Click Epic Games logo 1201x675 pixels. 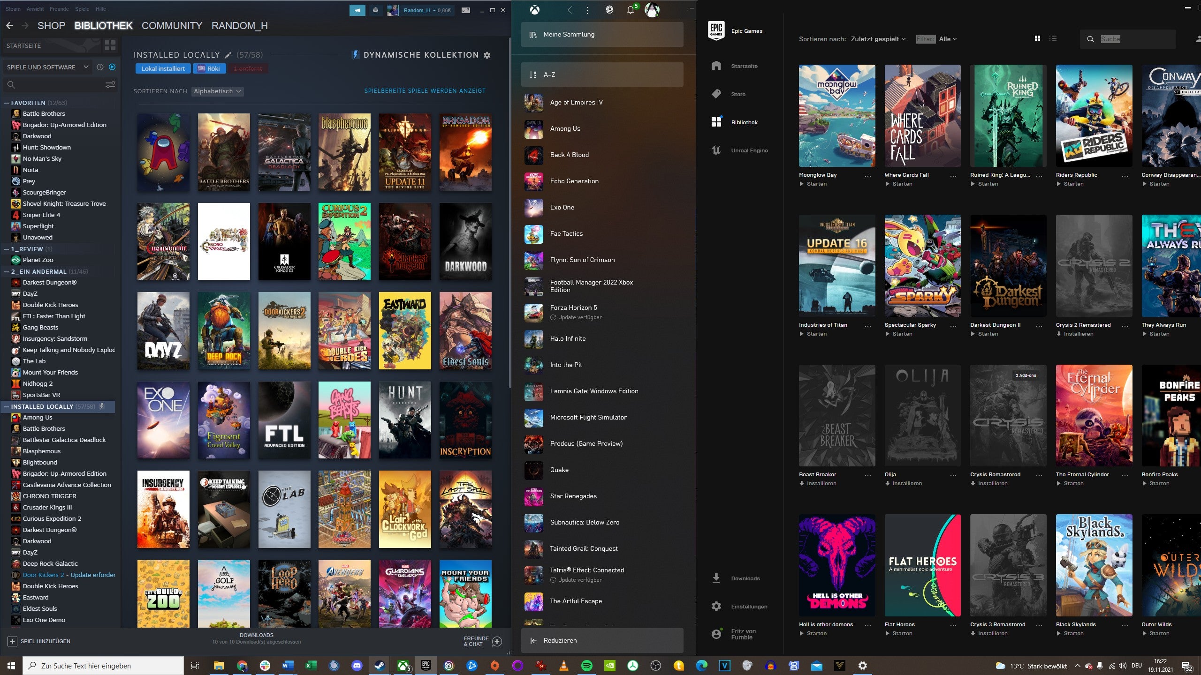pos(716,30)
